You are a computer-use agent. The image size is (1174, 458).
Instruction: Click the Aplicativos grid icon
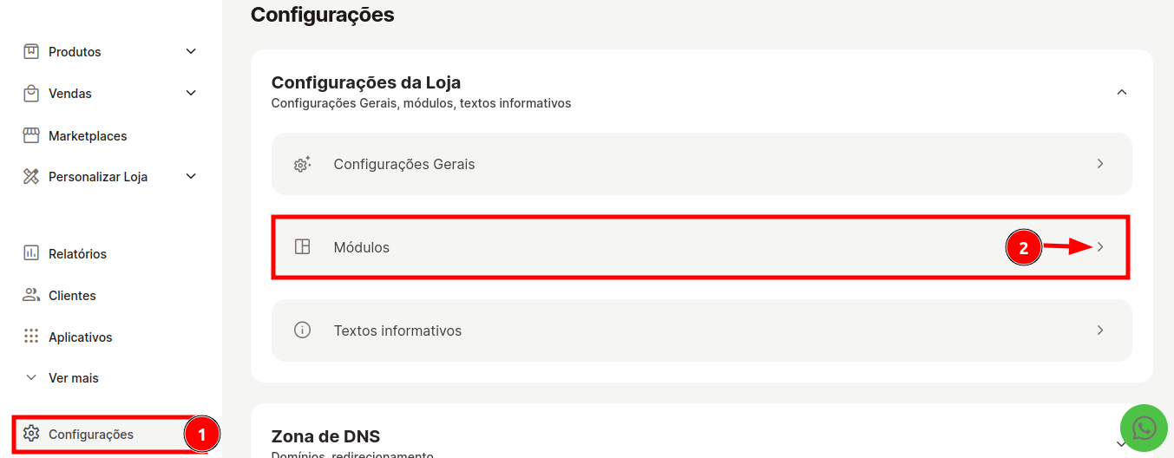pos(31,337)
